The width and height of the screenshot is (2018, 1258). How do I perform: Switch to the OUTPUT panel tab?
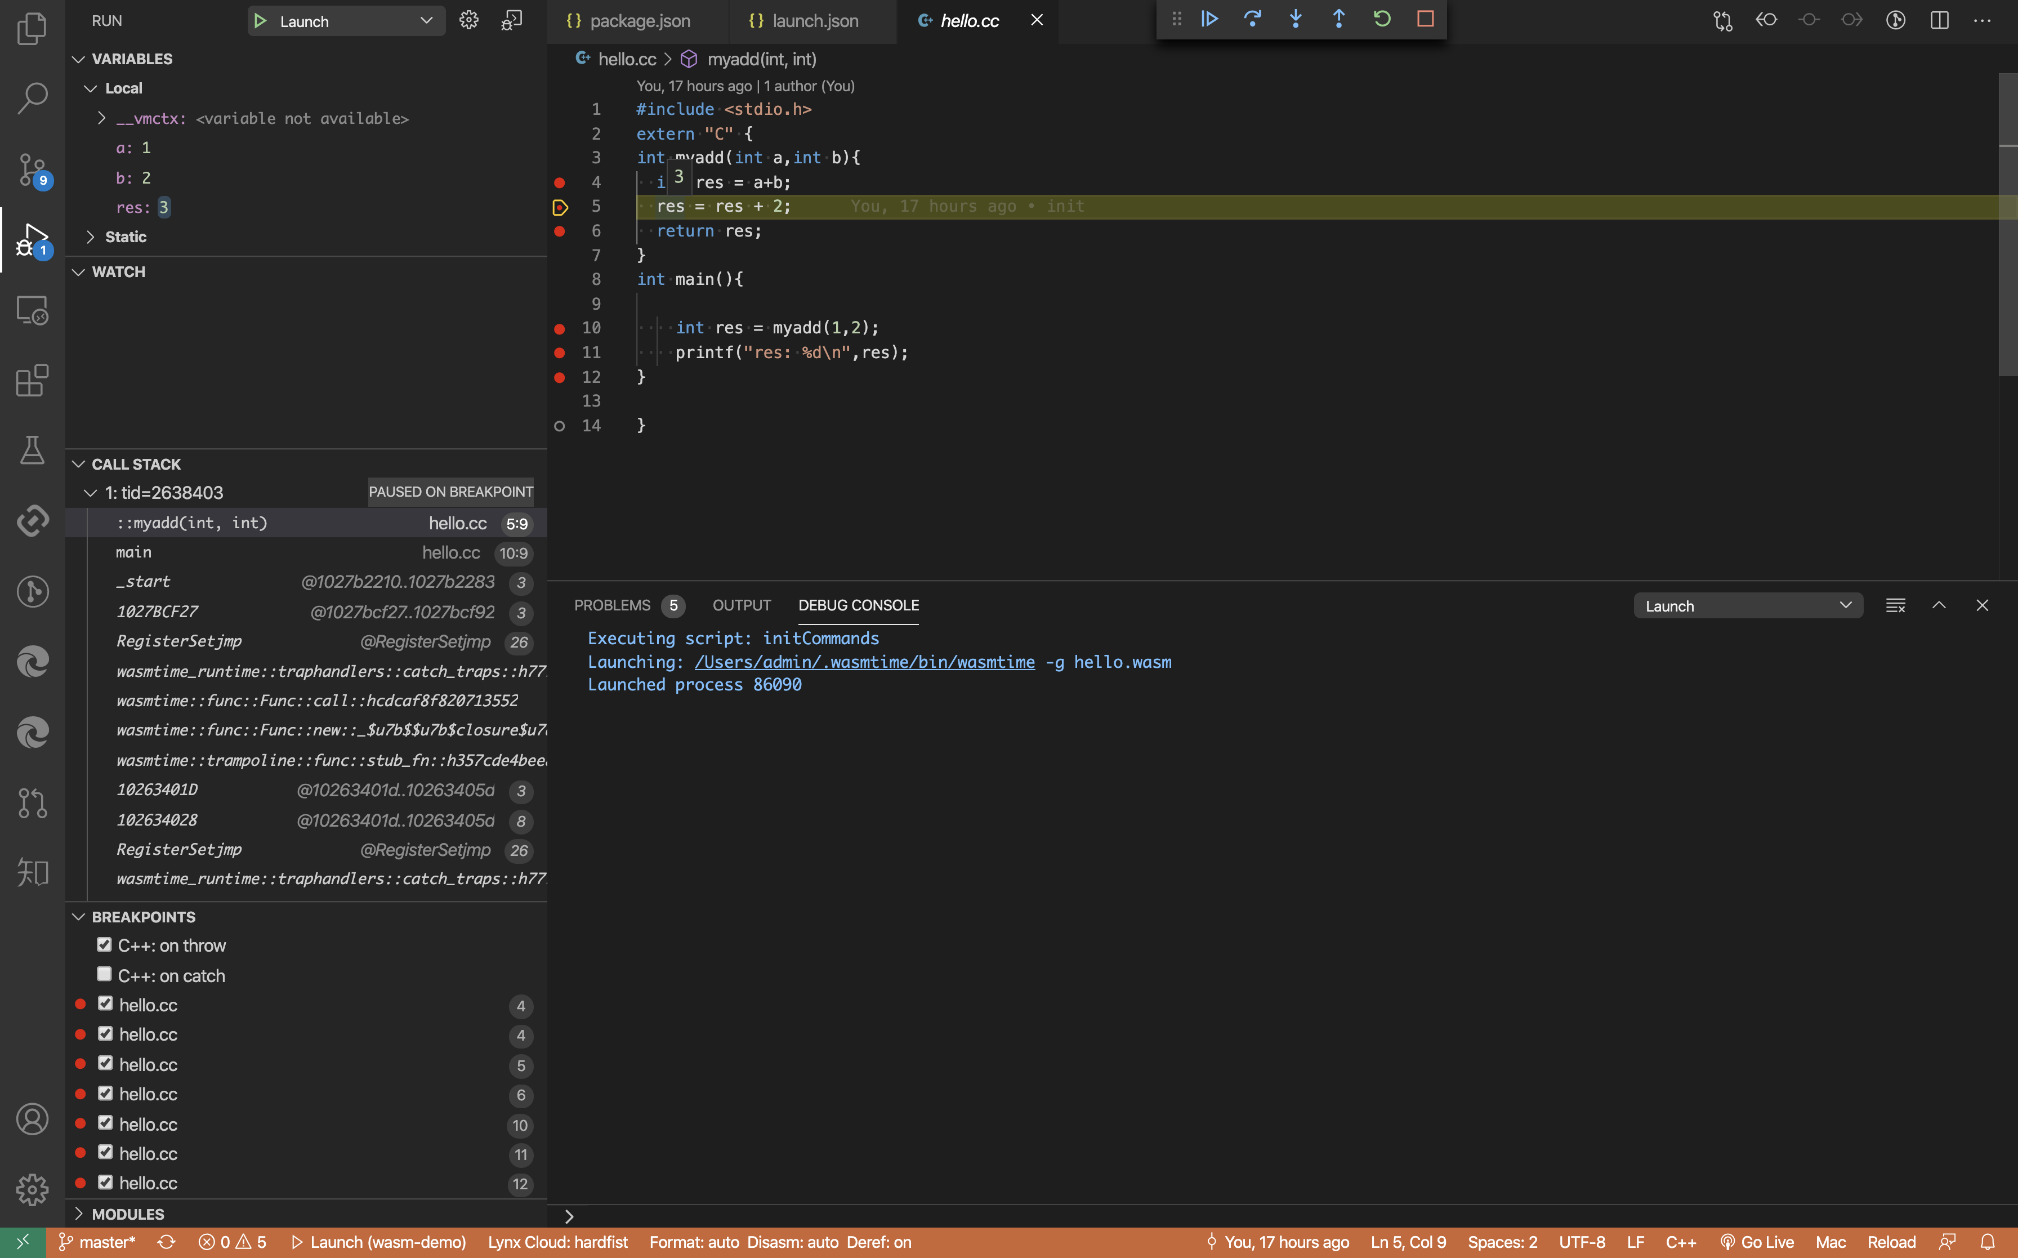tap(741, 606)
